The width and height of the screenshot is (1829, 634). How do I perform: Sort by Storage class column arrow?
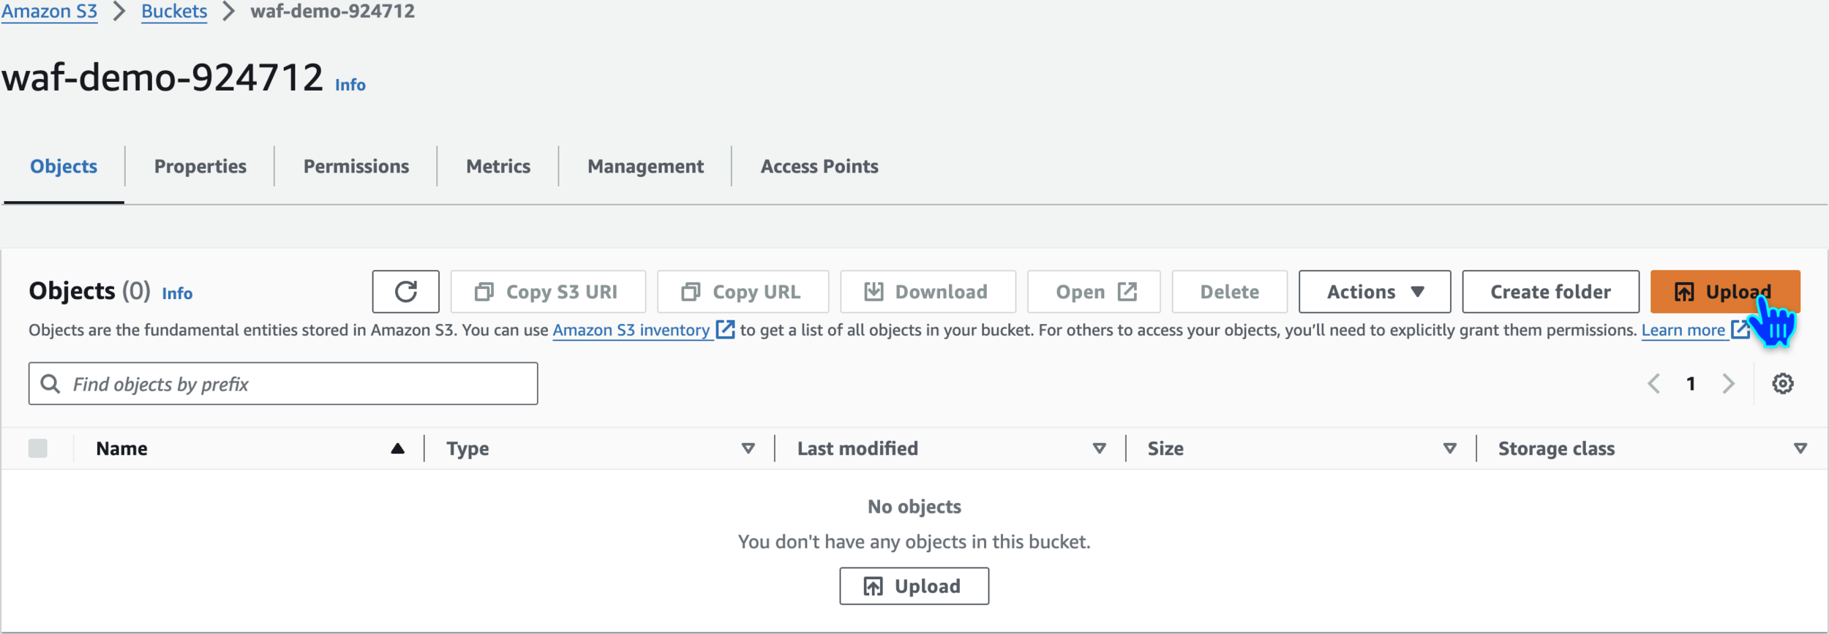coord(1800,448)
